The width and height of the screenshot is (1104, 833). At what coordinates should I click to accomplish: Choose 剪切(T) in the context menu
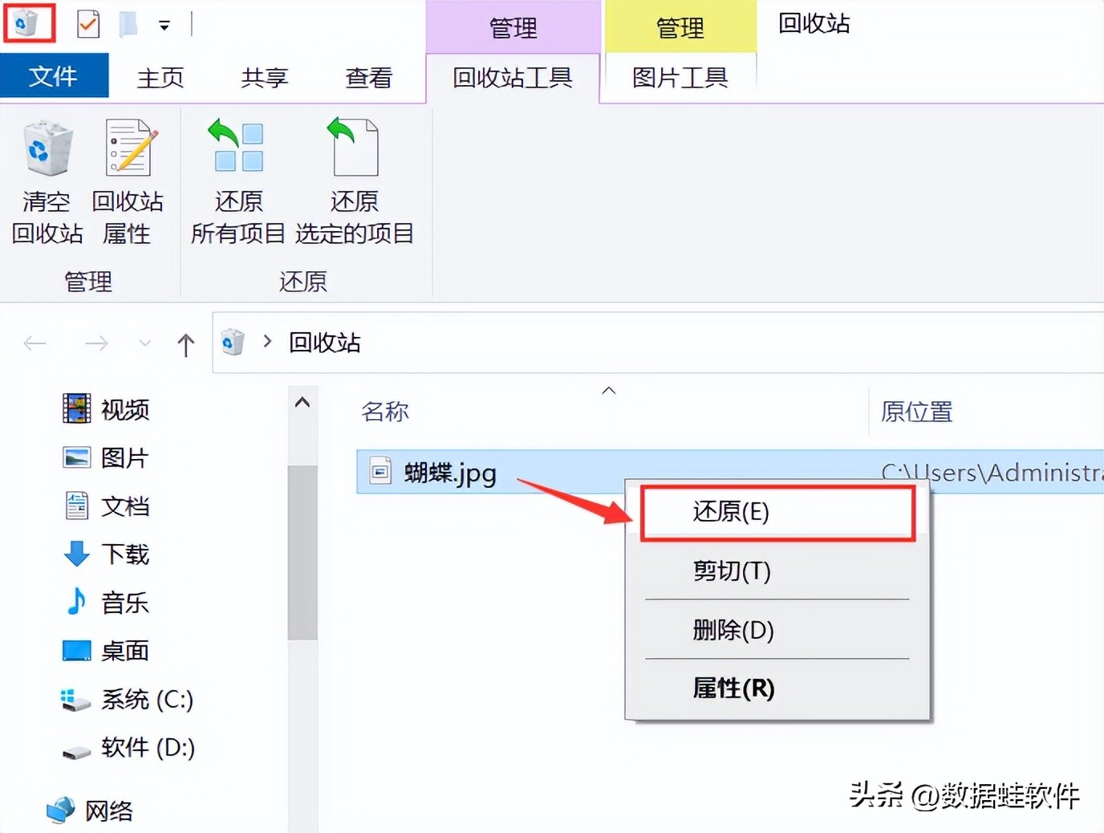[777, 571]
